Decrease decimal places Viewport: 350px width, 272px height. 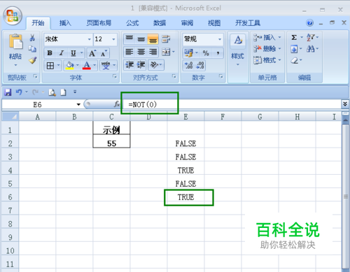pos(200,65)
